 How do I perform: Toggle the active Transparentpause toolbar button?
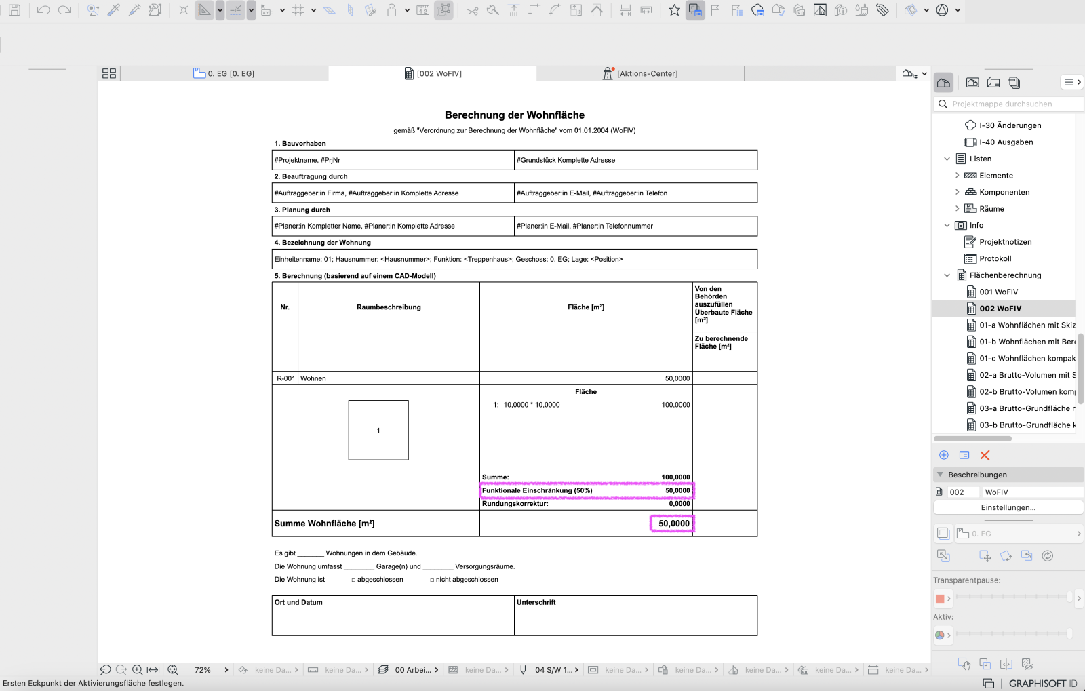(x=695, y=10)
